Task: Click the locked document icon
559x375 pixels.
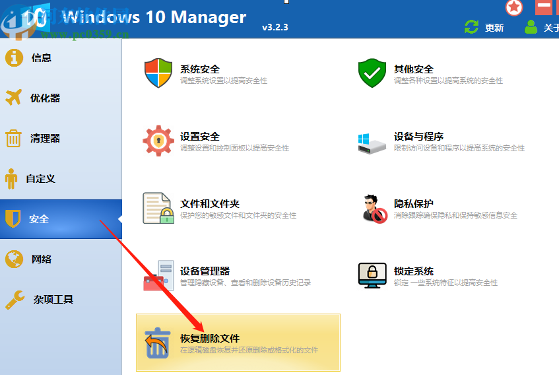Action: (158, 208)
